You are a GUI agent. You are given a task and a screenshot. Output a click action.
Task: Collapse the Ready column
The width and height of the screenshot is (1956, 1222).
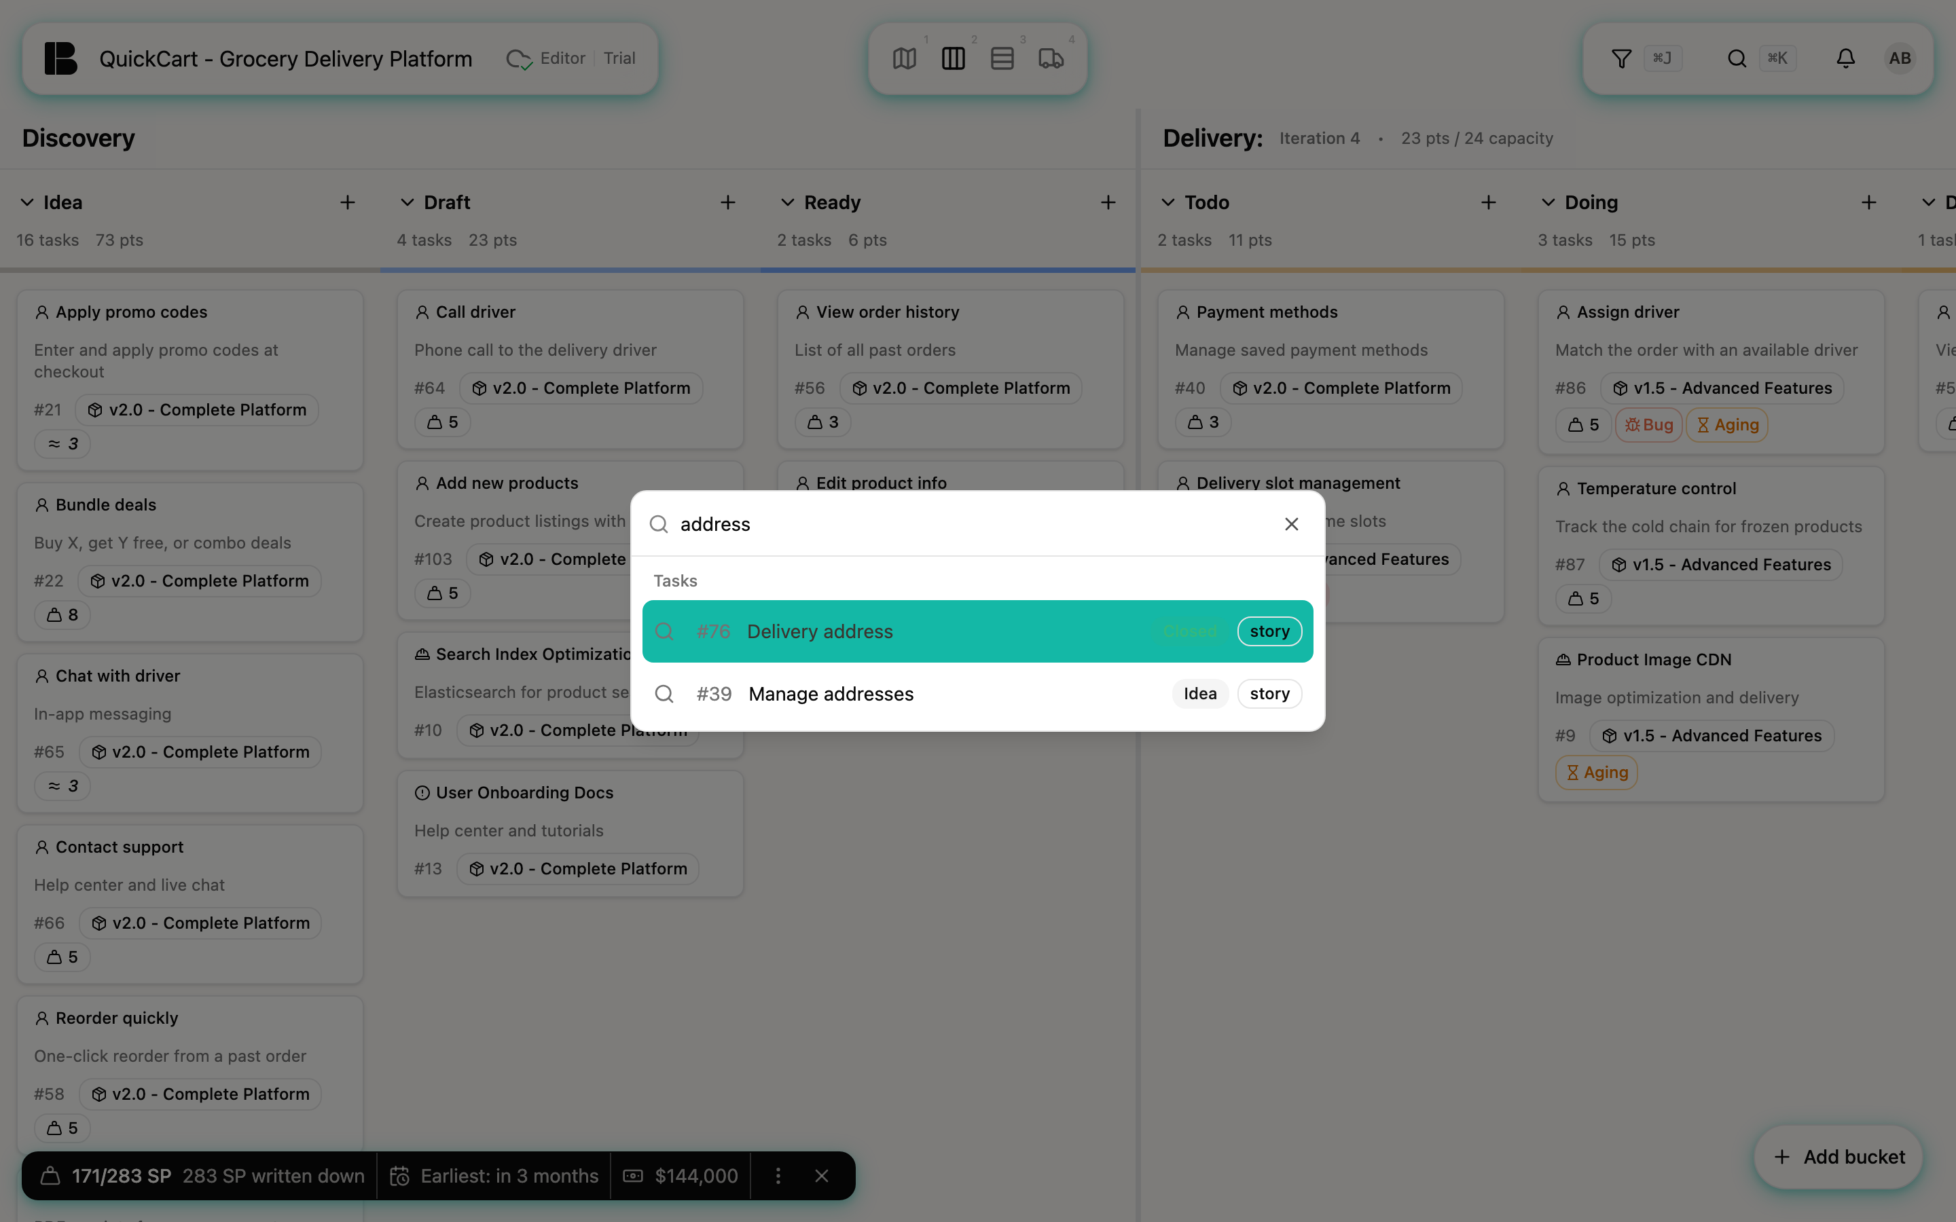787,202
